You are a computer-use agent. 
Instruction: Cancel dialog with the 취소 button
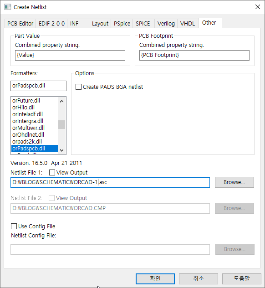click(199, 278)
